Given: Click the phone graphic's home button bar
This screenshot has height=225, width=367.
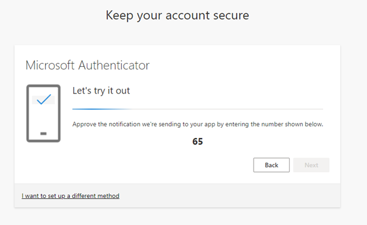Looking at the screenshot, I should (43, 134).
